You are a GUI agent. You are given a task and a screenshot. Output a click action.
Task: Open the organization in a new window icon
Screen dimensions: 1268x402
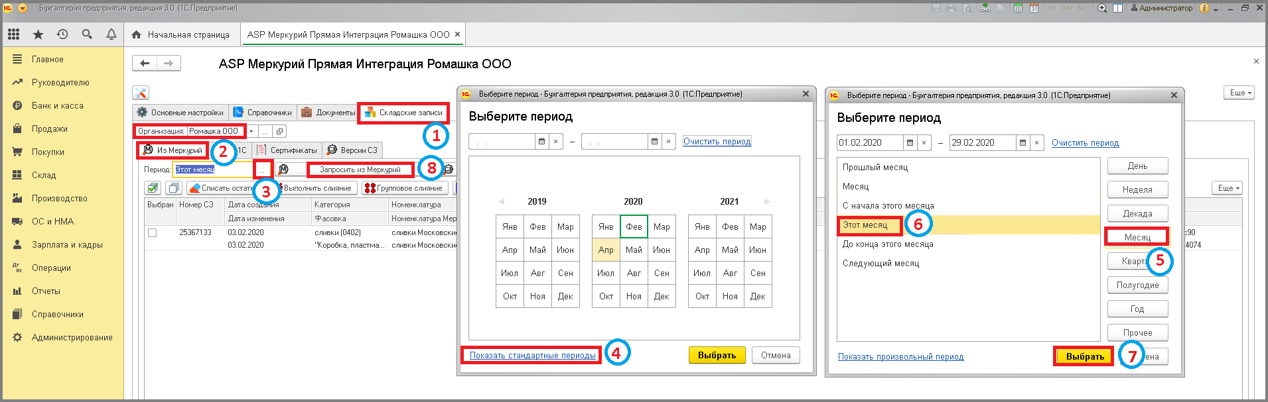(280, 131)
